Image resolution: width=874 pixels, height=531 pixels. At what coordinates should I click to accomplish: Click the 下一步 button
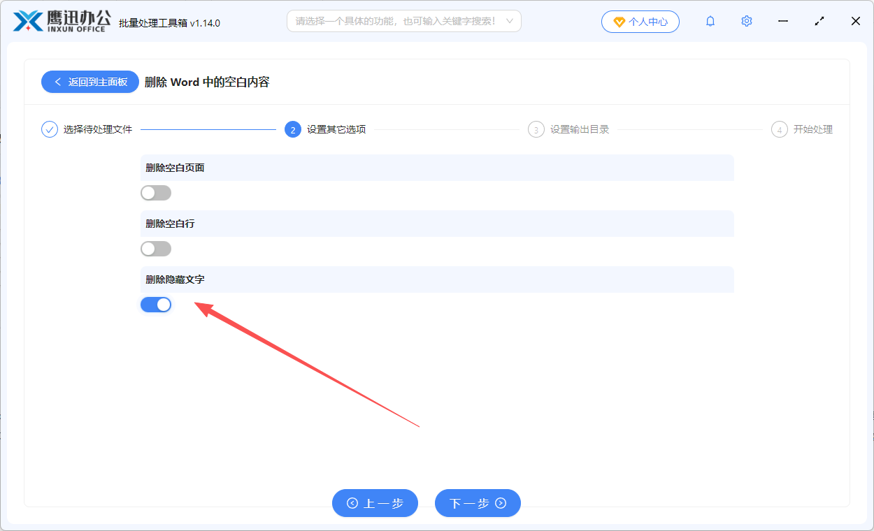pyautogui.click(x=478, y=503)
